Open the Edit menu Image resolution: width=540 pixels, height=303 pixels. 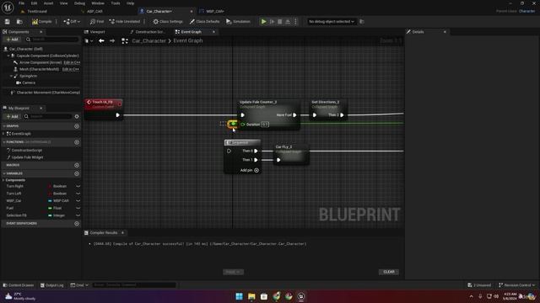tap(34, 3)
